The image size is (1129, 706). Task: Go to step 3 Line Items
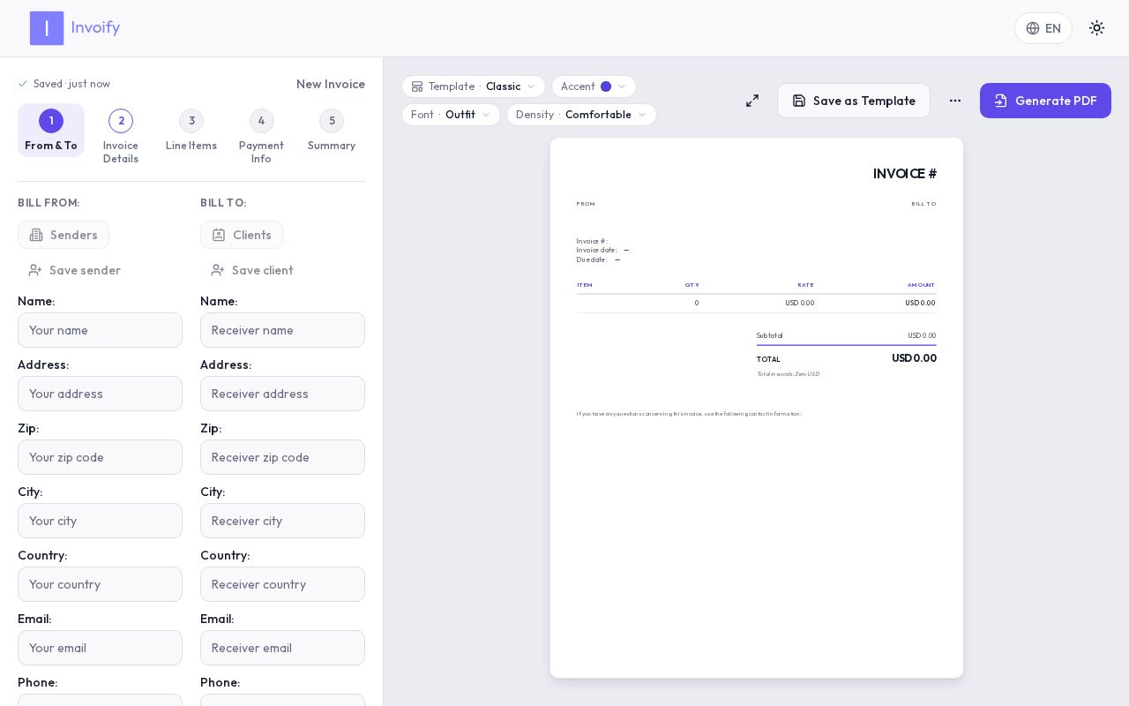pos(191,131)
